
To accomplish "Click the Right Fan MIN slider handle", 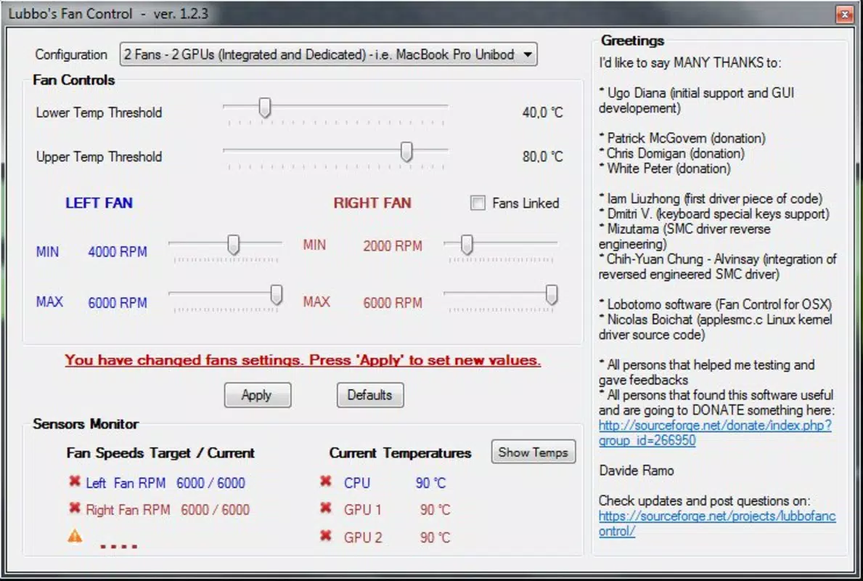I will [x=467, y=245].
